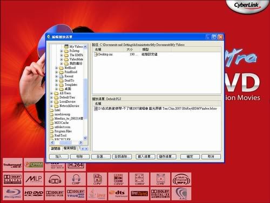
Task: Click the Java logo tile
Action: coord(97,194)
